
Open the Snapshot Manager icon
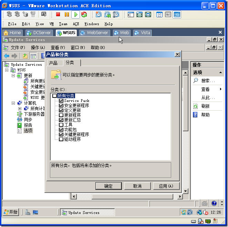click(x=116, y=14)
